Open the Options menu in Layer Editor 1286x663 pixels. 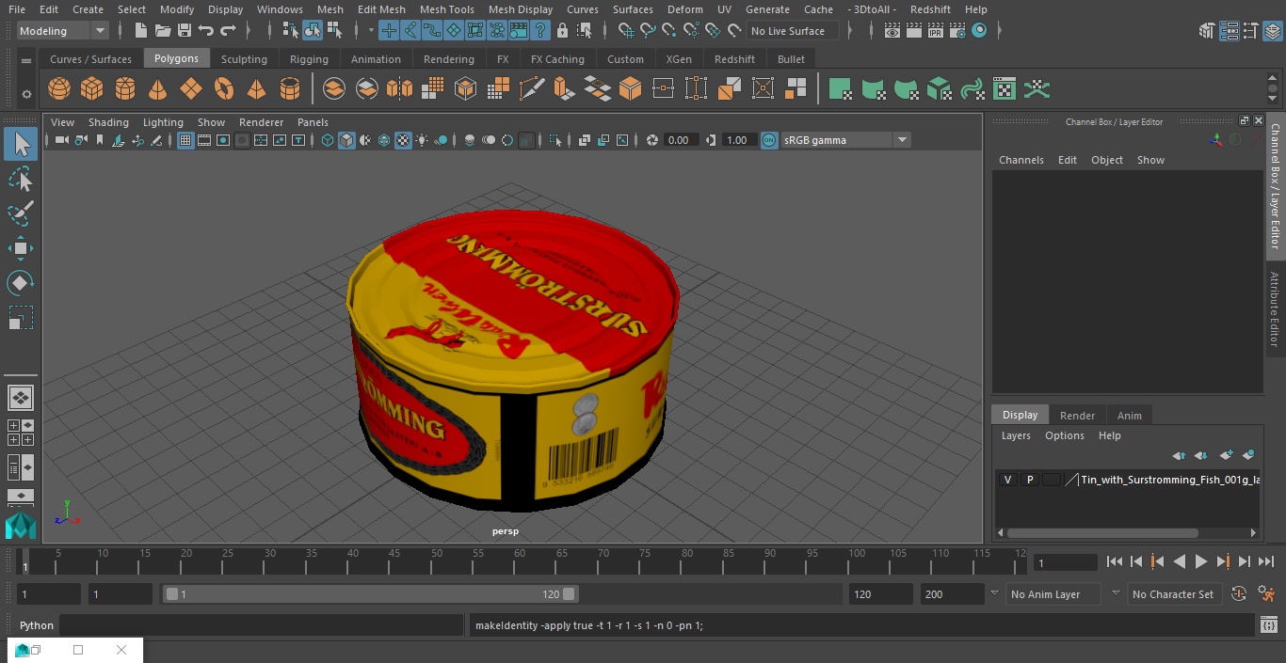1065,435
